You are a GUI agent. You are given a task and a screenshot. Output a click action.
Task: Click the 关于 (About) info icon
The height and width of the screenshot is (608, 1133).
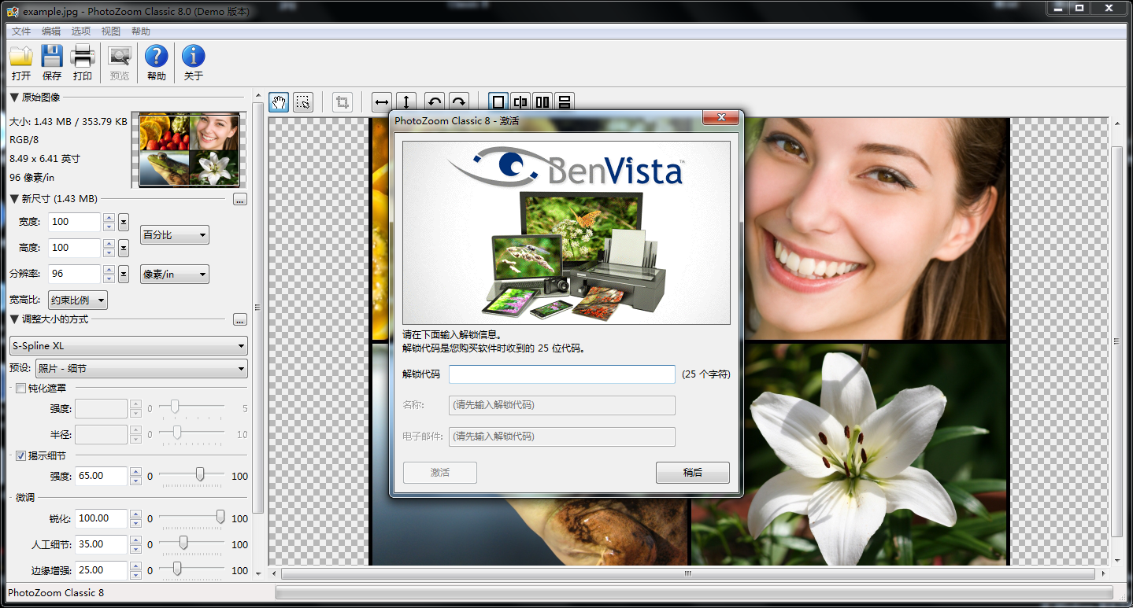point(194,57)
